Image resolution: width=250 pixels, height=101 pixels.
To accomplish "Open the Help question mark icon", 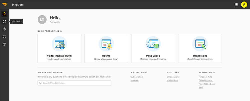I will [4, 44].
